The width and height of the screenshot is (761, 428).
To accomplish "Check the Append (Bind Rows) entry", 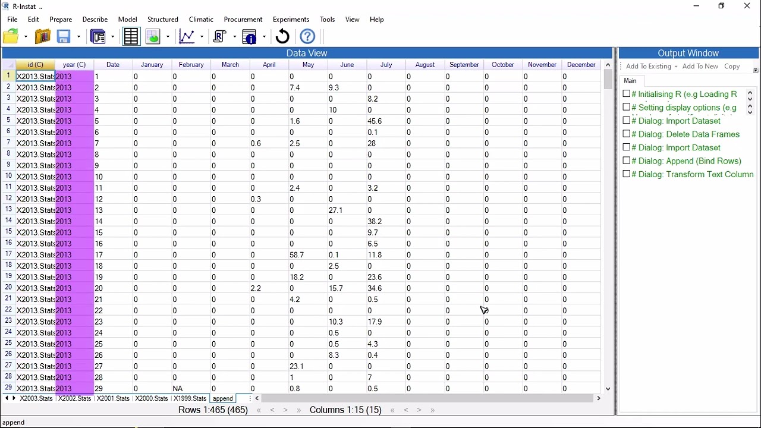I will point(627,161).
